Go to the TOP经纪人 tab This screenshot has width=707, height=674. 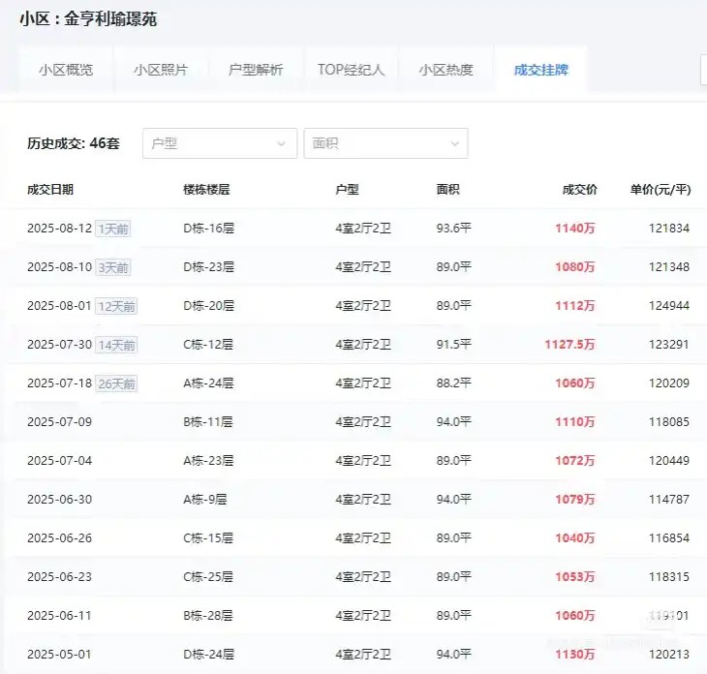(x=351, y=70)
